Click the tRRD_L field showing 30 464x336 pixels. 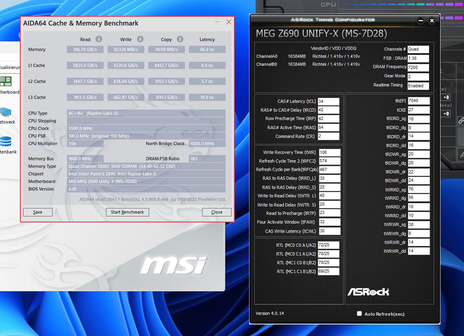coord(330,178)
